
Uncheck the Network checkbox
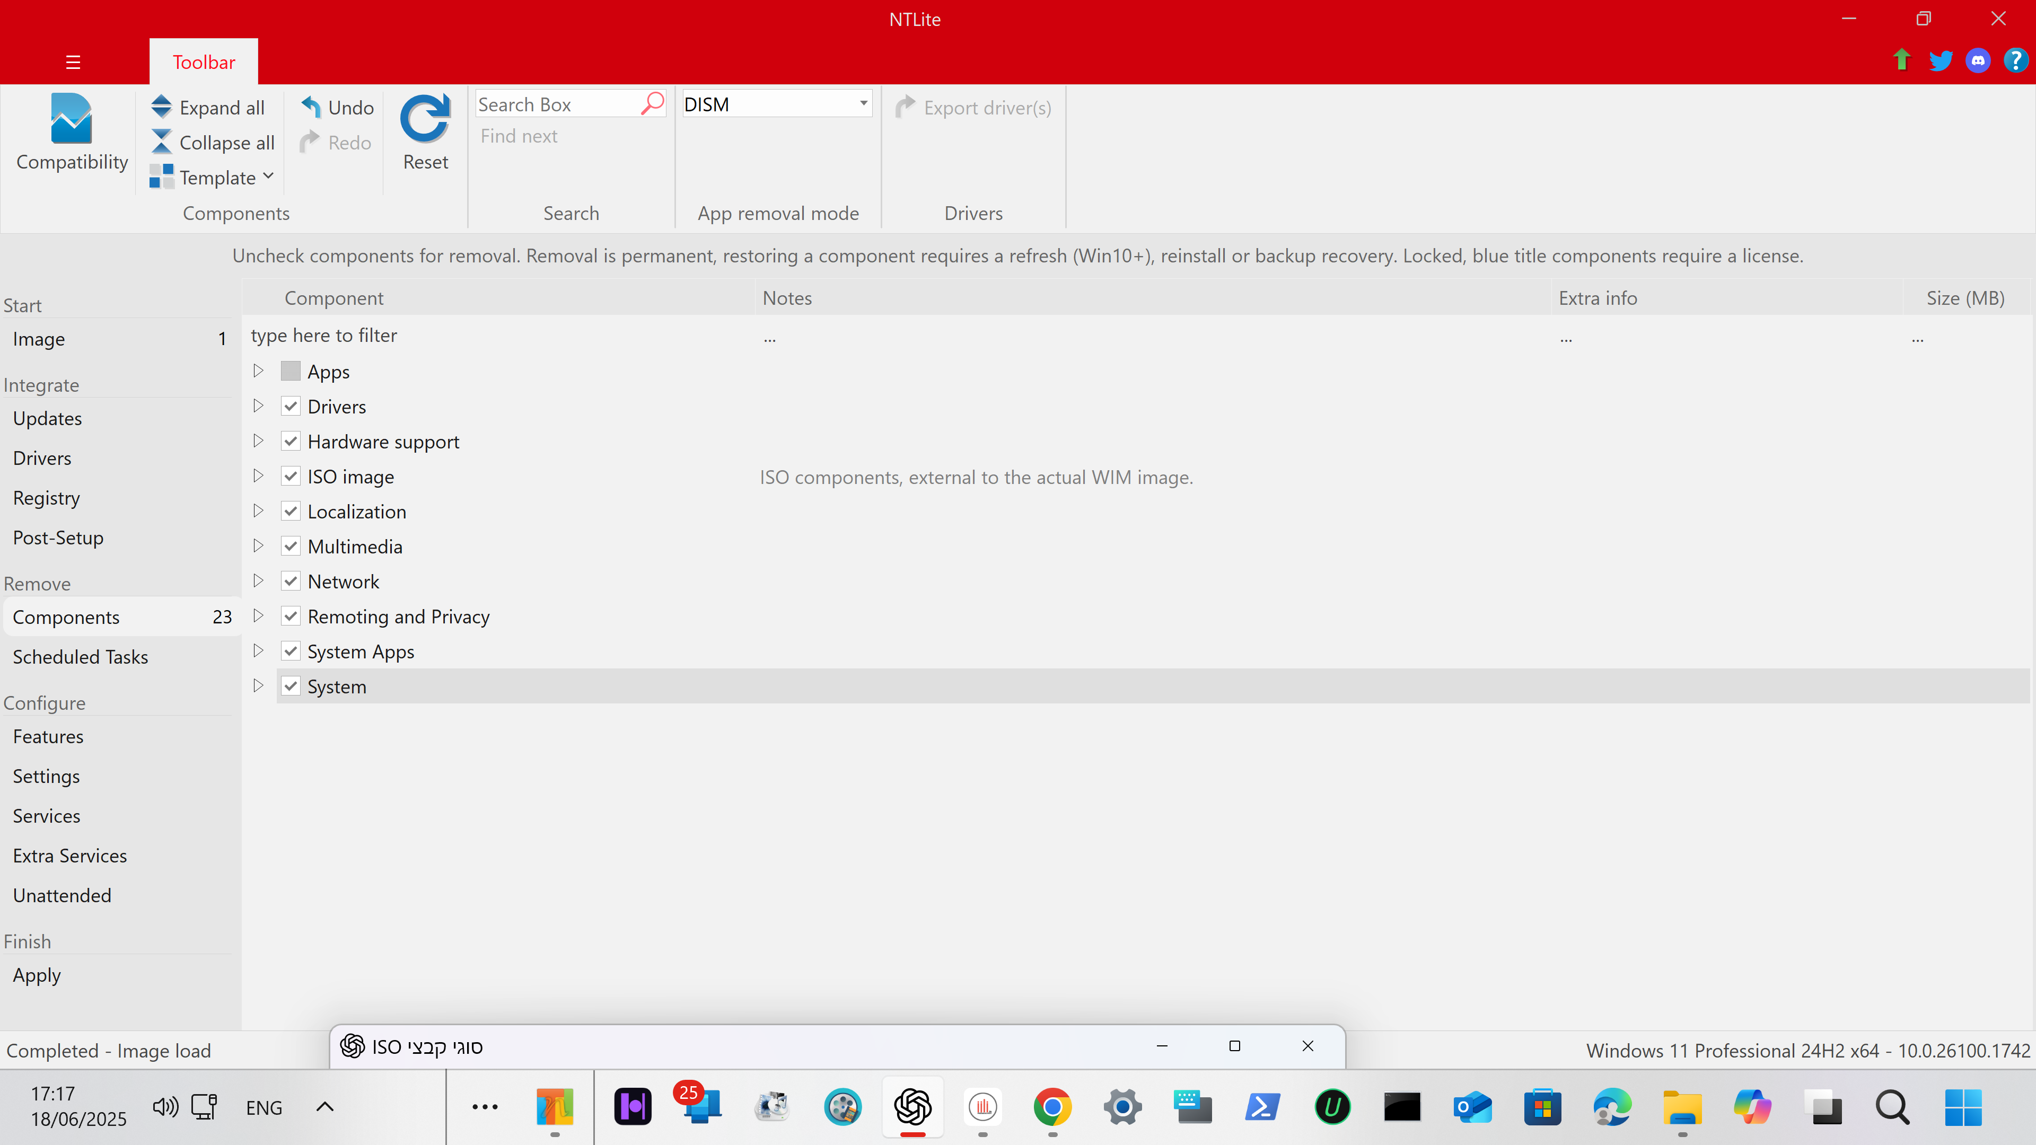point(291,581)
